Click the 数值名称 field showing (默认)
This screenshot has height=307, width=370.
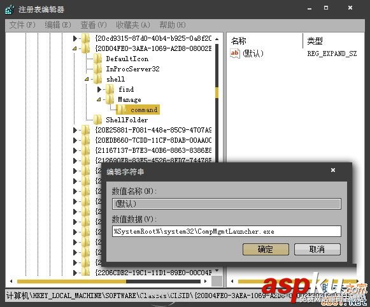click(227, 204)
